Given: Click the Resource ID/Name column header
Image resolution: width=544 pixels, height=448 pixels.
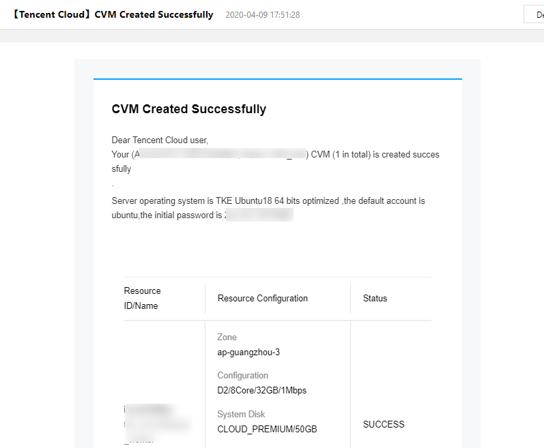Looking at the screenshot, I should 142,298.
